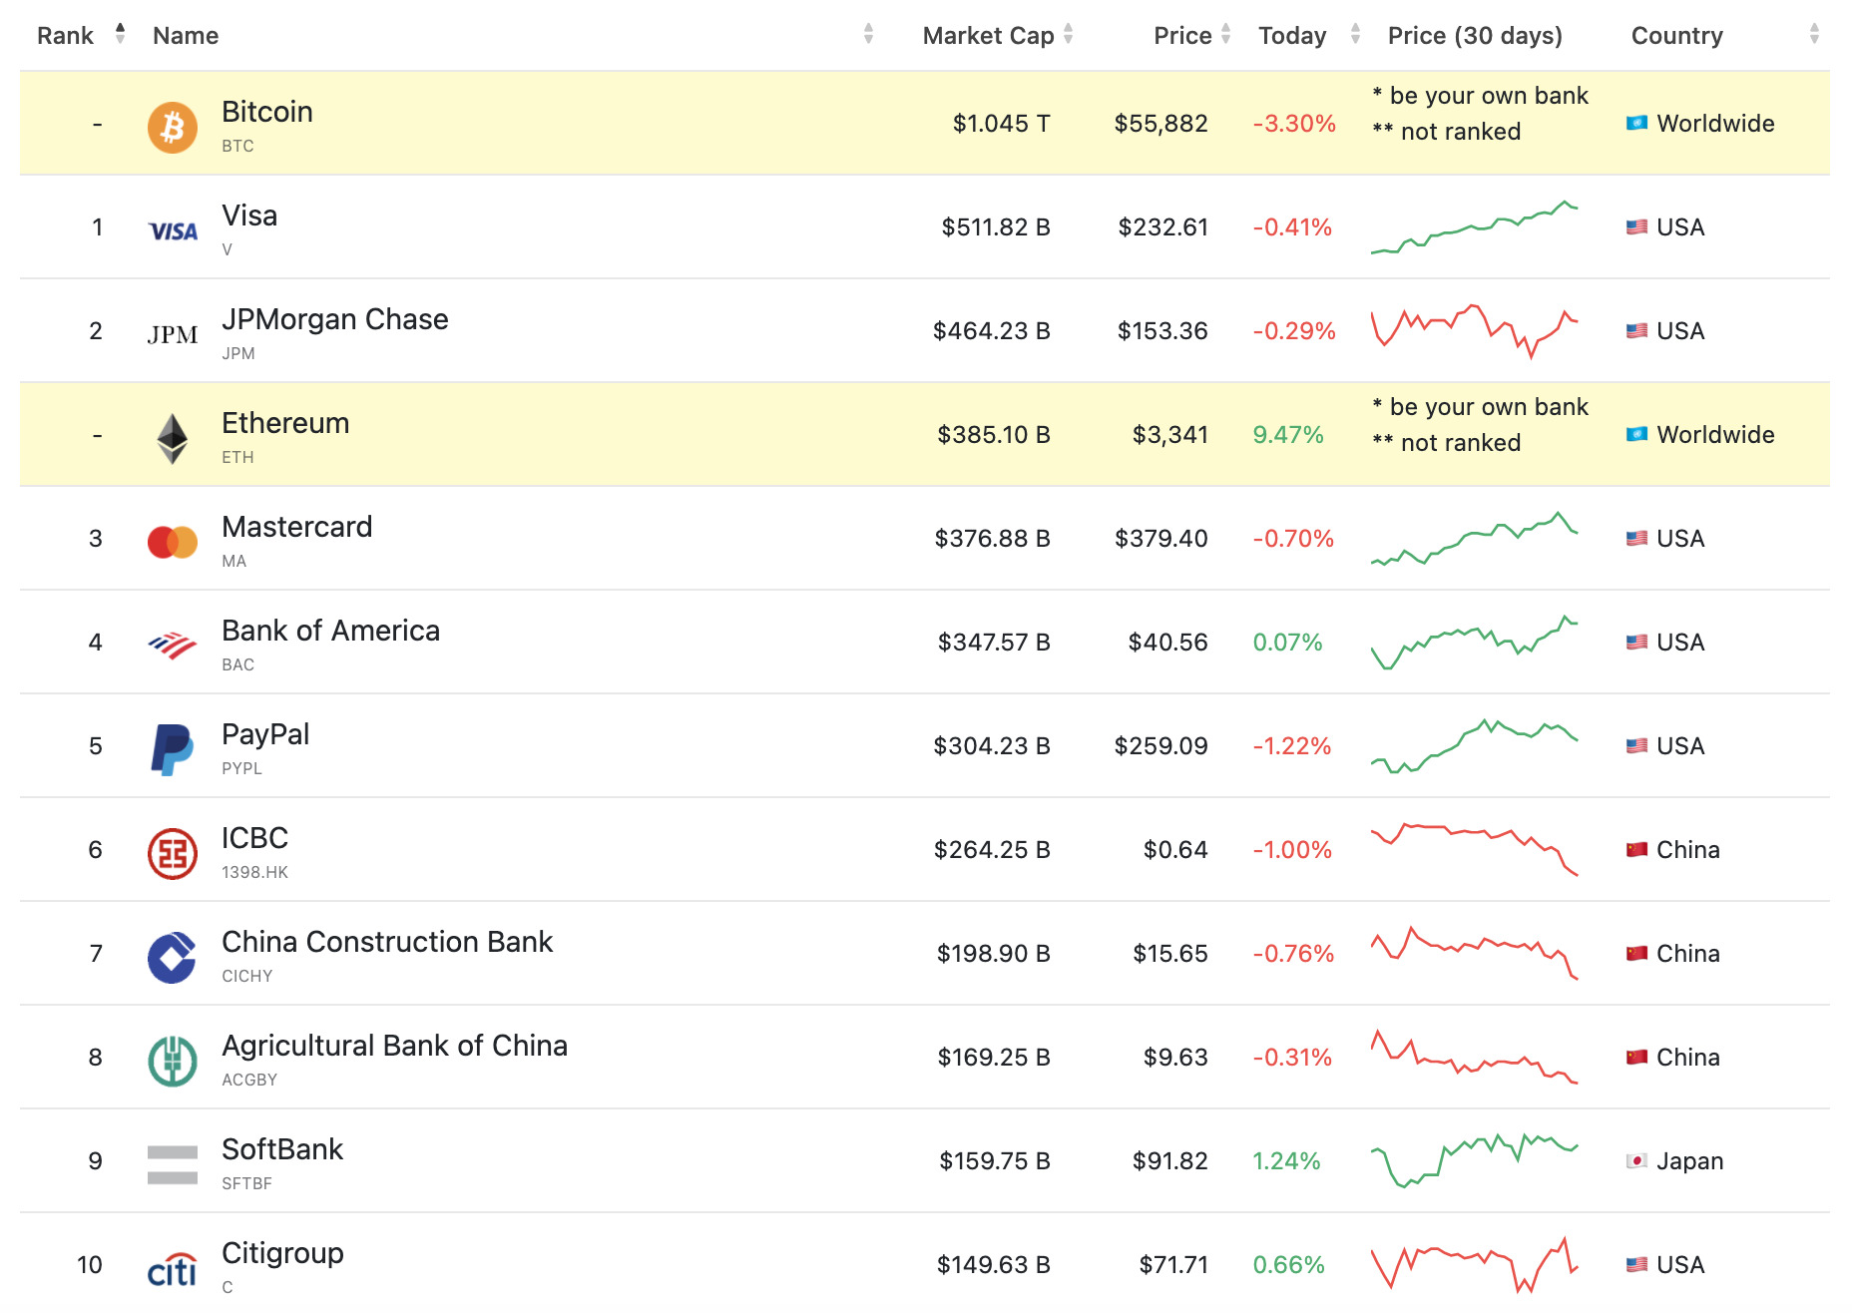Image resolution: width=1852 pixels, height=1313 pixels.
Task: Click the SoftBank bars logo
Action: pos(173,1165)
